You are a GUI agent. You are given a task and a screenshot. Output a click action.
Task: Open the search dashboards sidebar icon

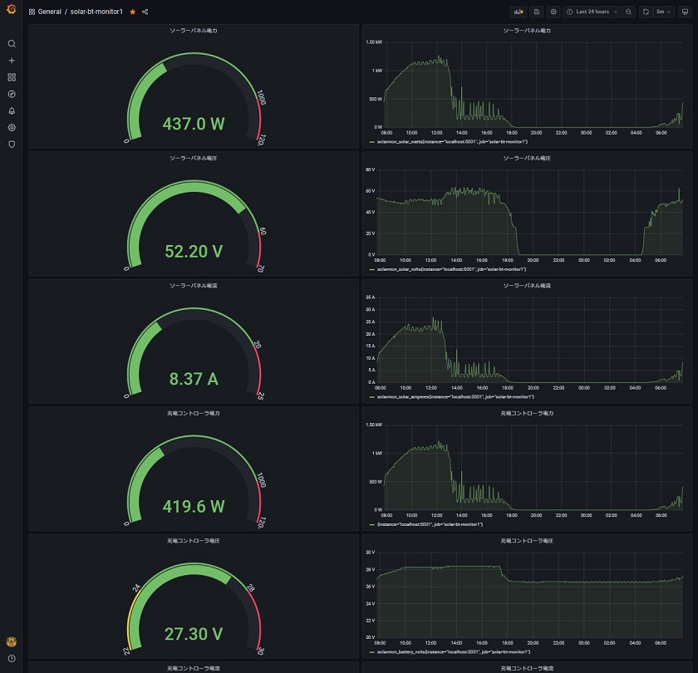(12, 43)
